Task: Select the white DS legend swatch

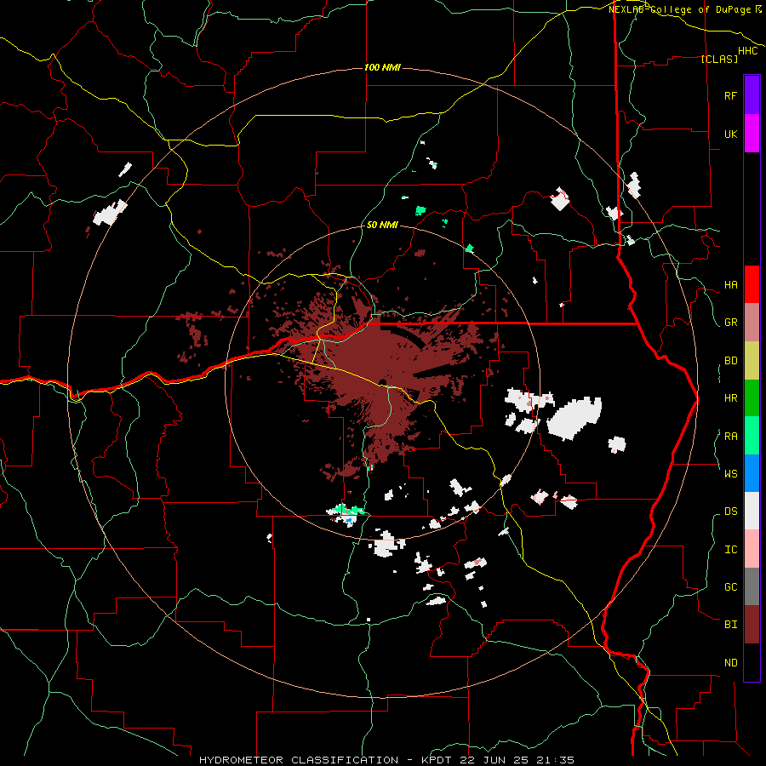Action: (752, 511)
